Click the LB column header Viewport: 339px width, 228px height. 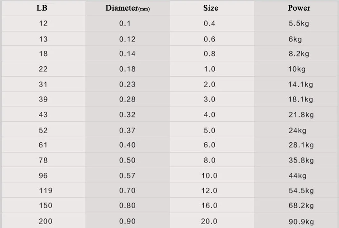(42, 8)
